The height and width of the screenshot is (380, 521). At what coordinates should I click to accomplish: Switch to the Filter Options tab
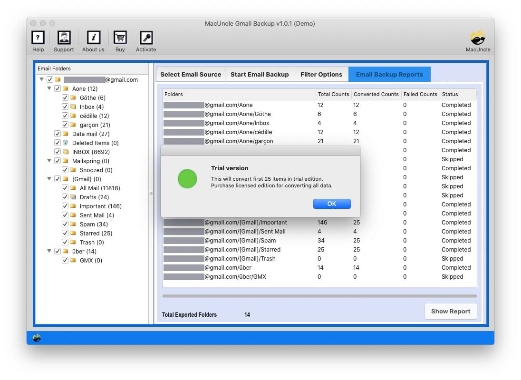click(x=321, y=74)
